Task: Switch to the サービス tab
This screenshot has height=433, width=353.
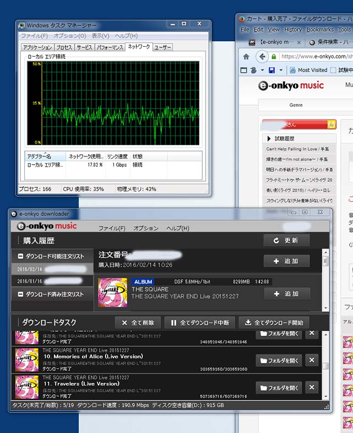Action: (84, 47)
